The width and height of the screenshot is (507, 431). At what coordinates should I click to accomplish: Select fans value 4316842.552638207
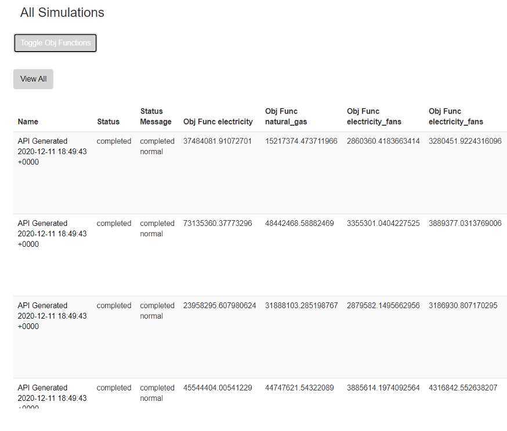click(463, 388)
